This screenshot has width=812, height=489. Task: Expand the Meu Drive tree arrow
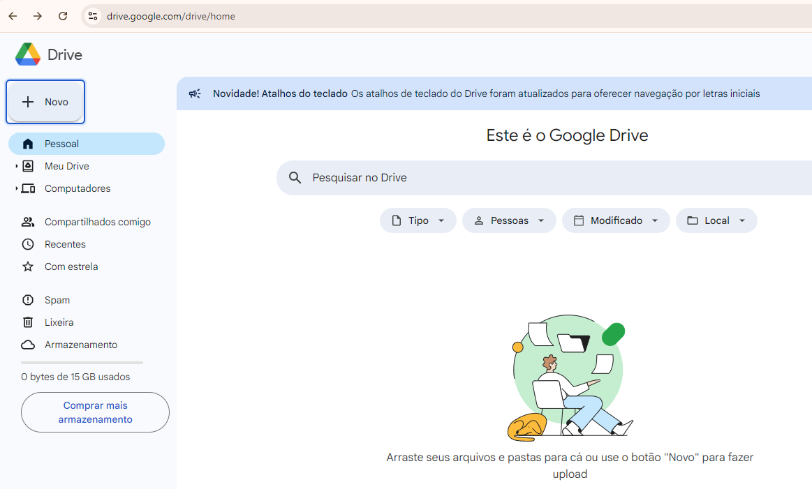pyautogui.click(x=17, y=166)
